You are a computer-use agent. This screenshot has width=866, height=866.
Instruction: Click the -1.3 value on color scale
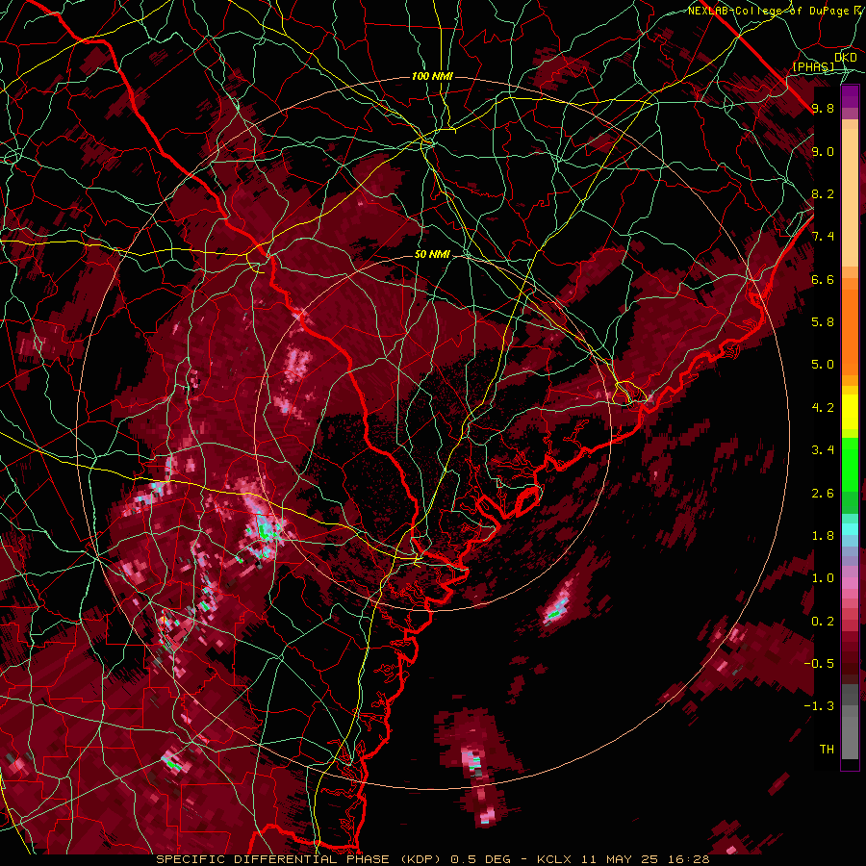point(819,706)
